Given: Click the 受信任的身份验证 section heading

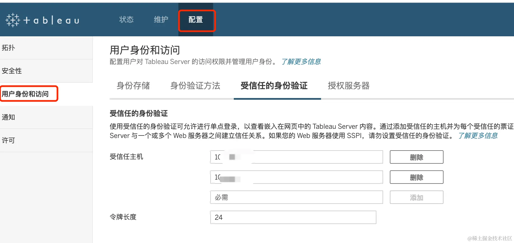Looking at the screenshot, I should pos(139,113).
